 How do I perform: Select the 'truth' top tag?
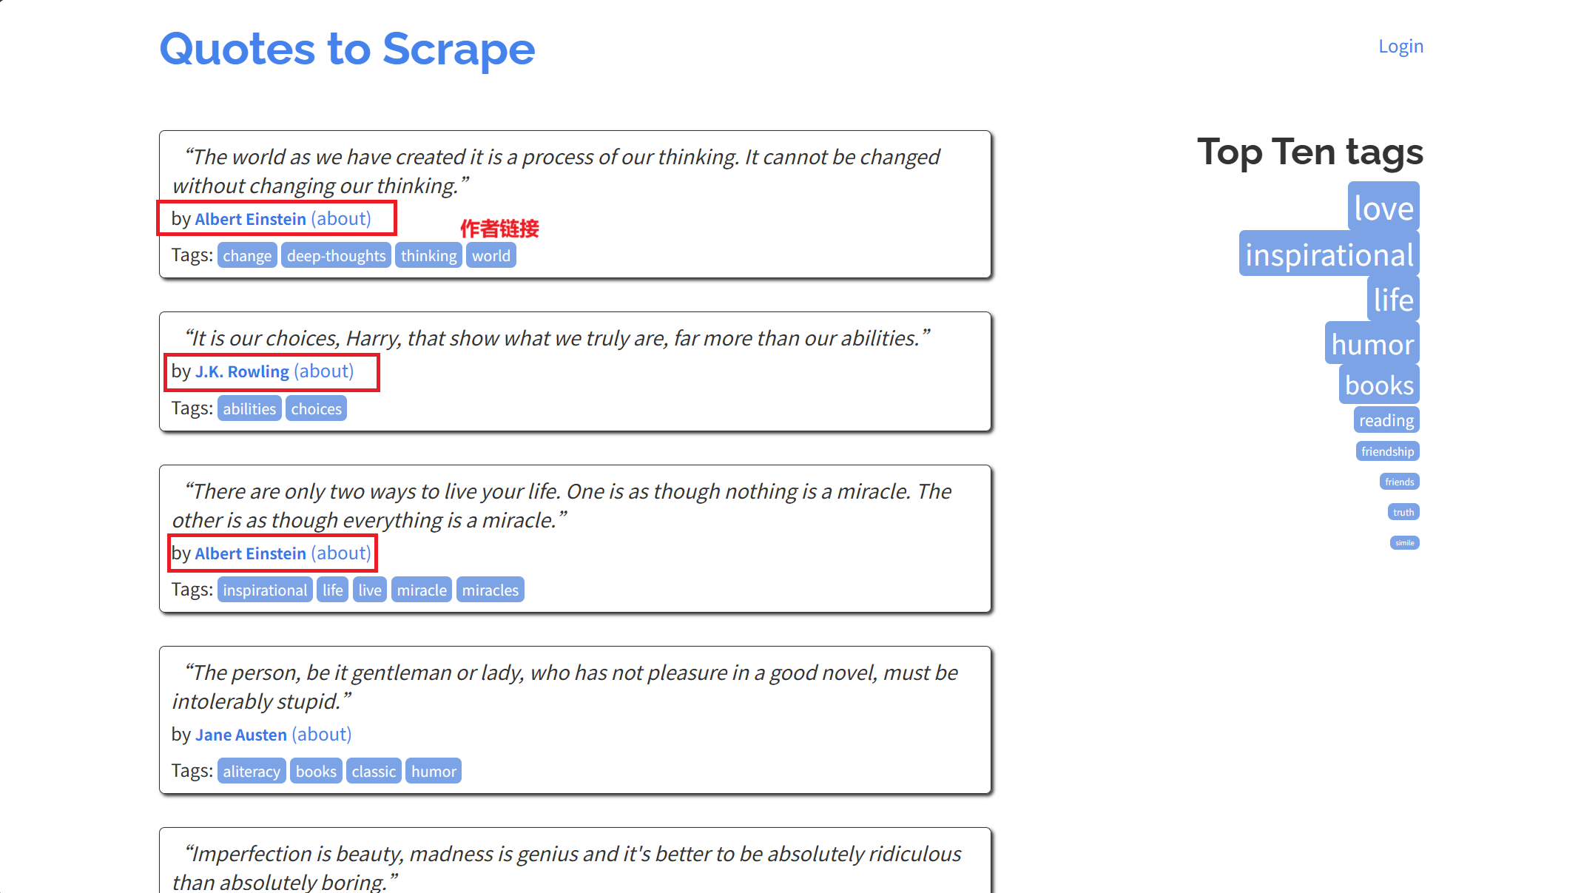point(1403,512)
